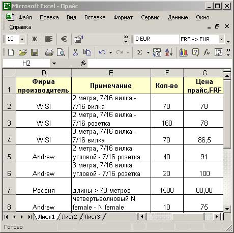This screenshot has width=234, height=233.
Task: Redo the last undone action
Action: click(120, 52)
